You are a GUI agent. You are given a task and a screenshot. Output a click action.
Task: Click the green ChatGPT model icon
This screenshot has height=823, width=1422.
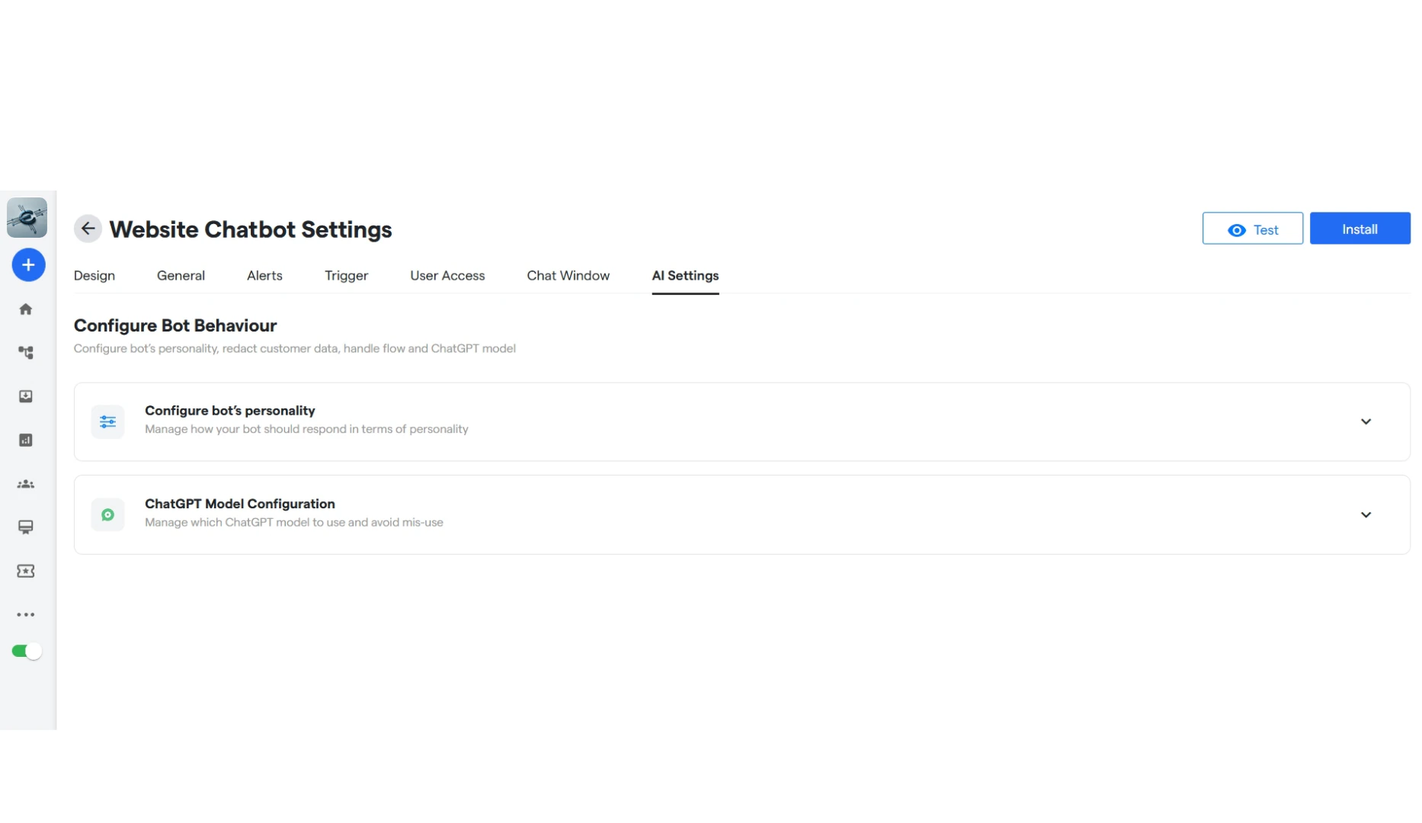tap(107, 515)
